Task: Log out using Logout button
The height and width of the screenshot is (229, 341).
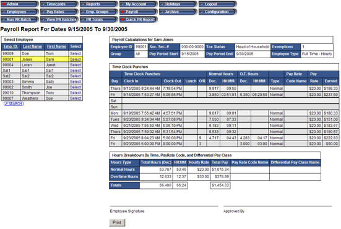Action: coord(217,4)
